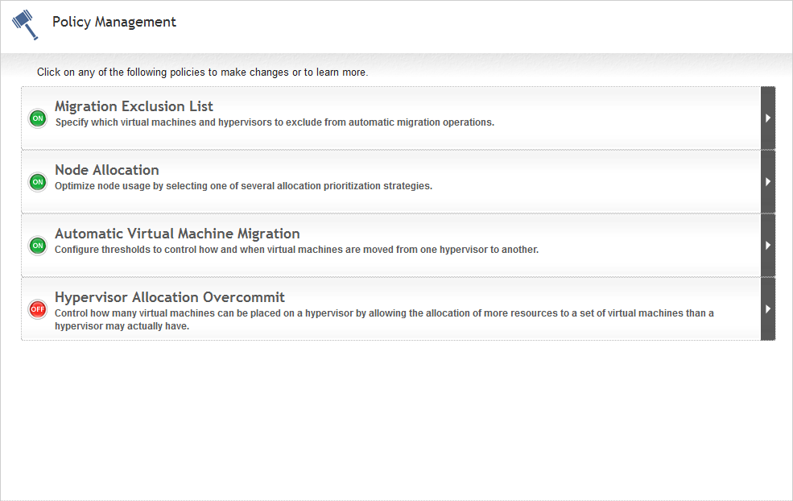This screenshot has height=501, width=793.
Task: Select description about configuring migration thresholds
Action: [296, 250]
